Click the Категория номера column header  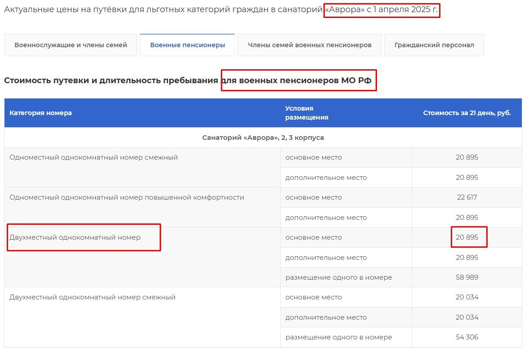(x=40, y=113)
